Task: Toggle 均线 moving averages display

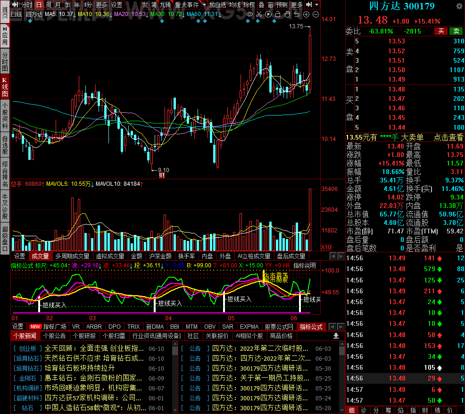Action: 234,5
